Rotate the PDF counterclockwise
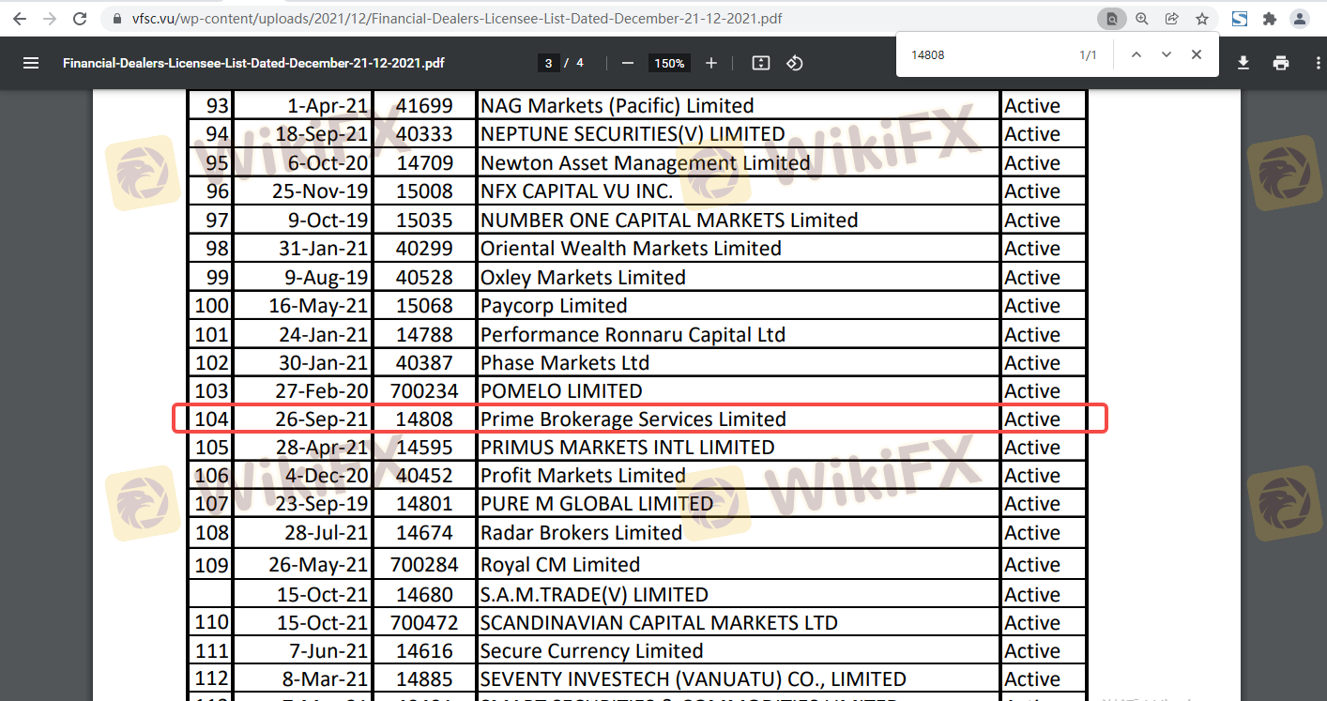The height and width of the screenshot is (701, 1327). pos(795,63)
